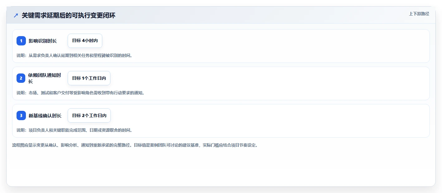Viewport: 442px width, 193px height.
Task: Click the title 关键需求延期后的可执行变更闭环
Action: click(69, 15)
